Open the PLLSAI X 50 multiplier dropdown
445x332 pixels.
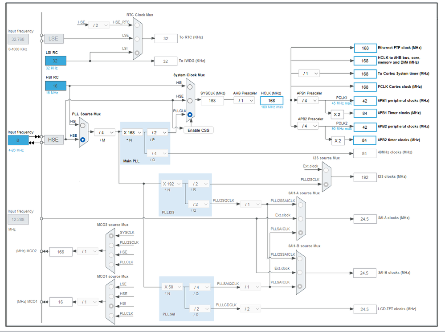(172, 287)
